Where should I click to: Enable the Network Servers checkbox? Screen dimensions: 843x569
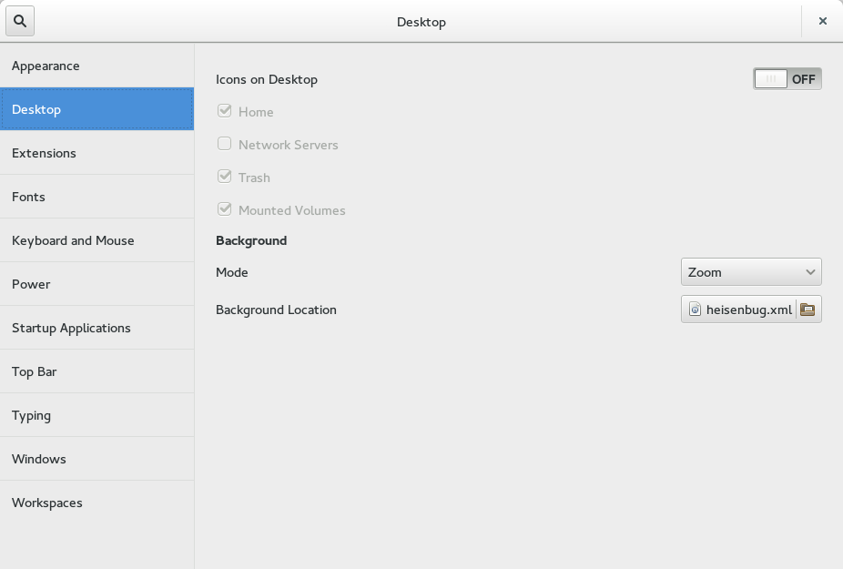(224, 144)
